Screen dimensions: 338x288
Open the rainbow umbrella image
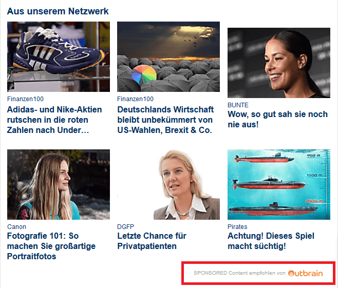pos(168,56)
